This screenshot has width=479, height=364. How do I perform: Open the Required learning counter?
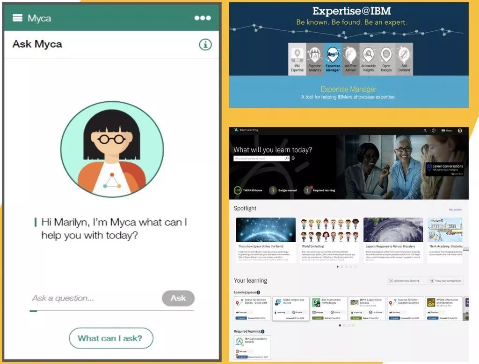point(319,190)
